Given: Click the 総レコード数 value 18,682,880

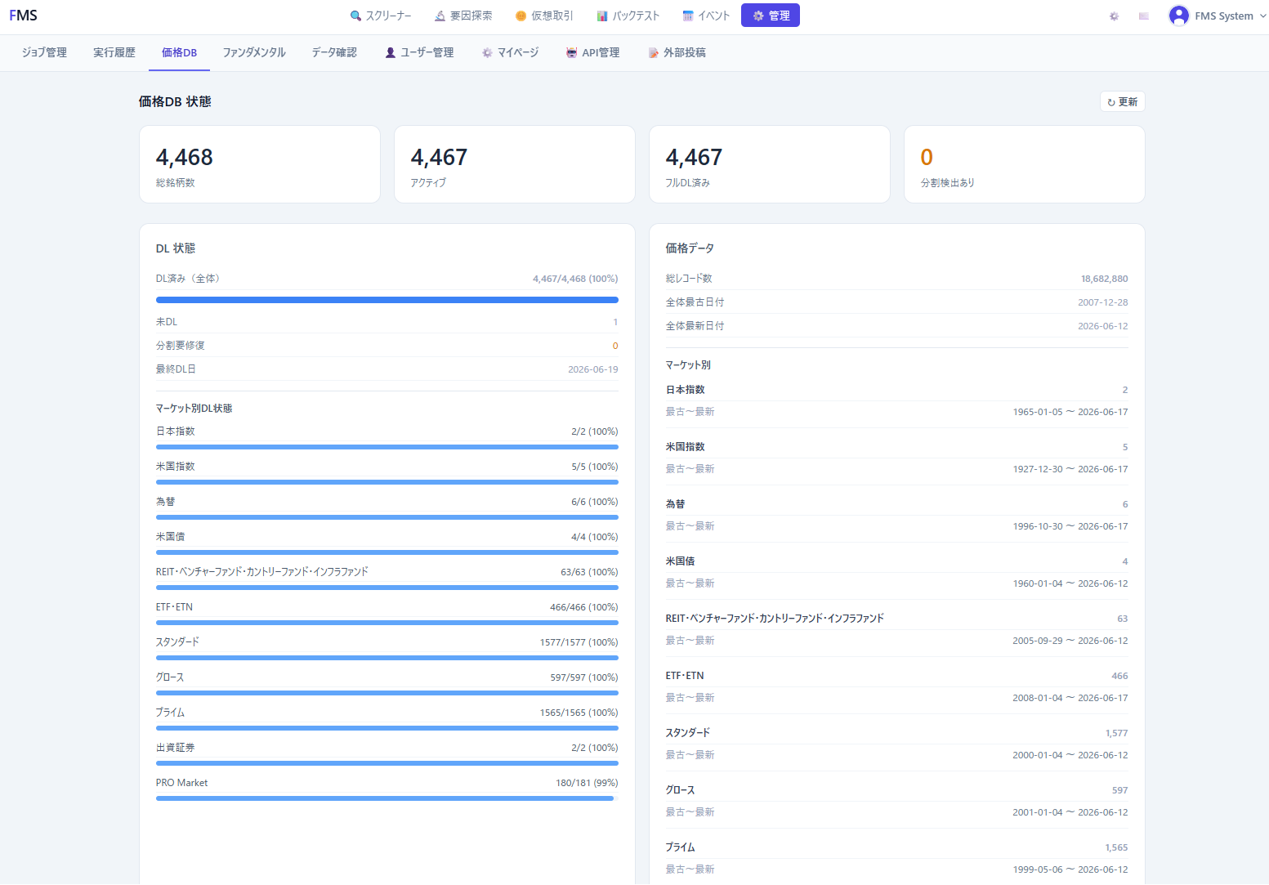Looking at the screenshot, I should (x=1105, y=279).
